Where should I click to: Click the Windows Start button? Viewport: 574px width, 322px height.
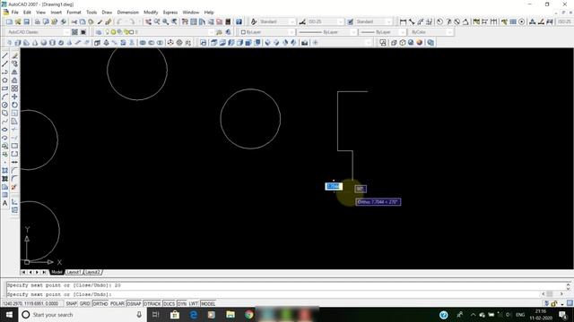pyautogui.click(x=9, y=315)
